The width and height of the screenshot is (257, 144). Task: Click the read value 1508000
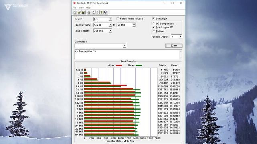click(x=175, y=100)
